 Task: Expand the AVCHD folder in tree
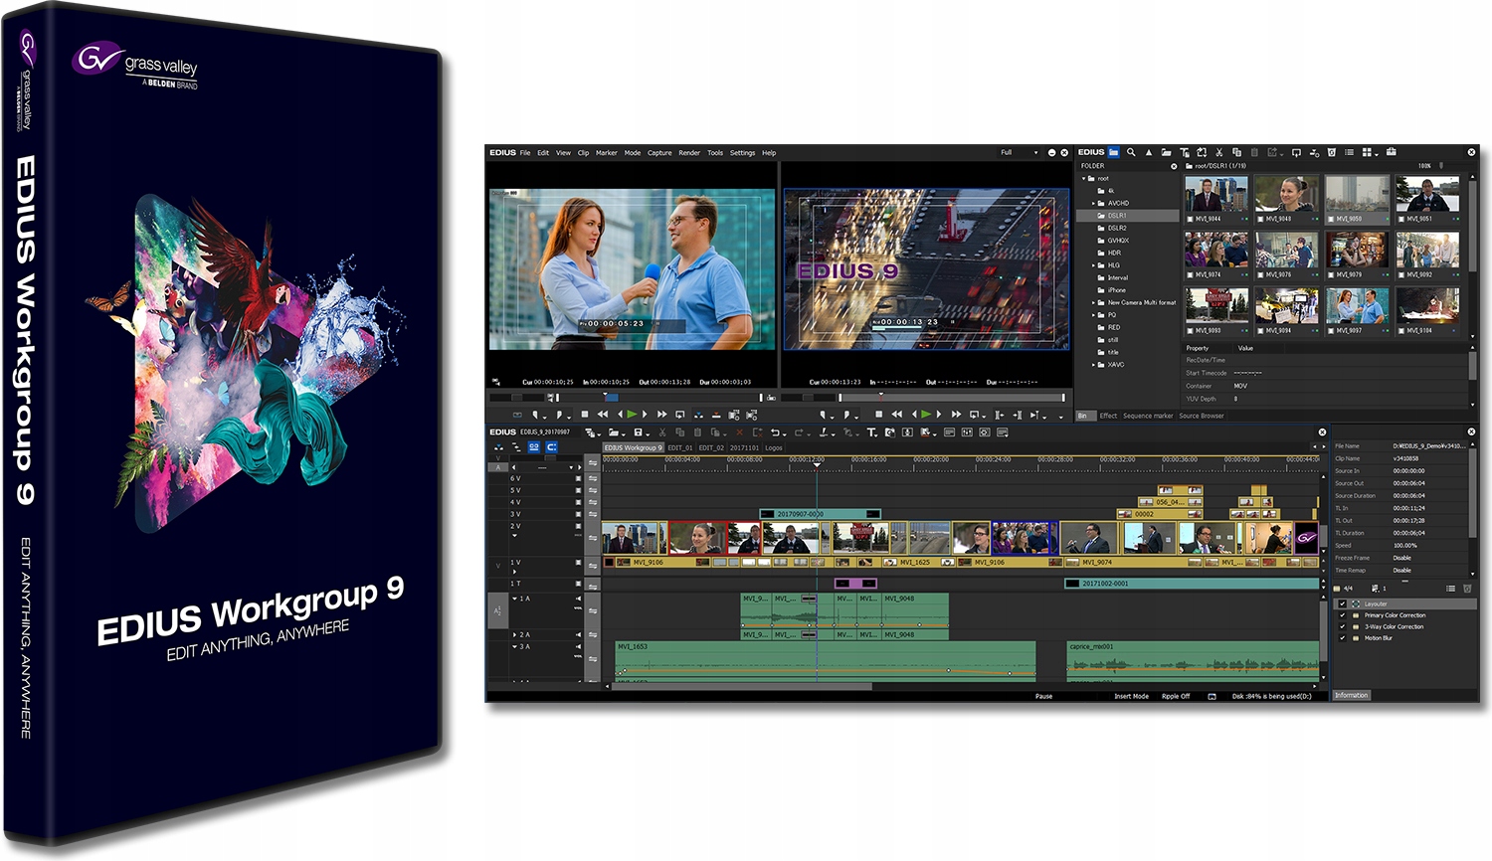[x=1093, y=203]
